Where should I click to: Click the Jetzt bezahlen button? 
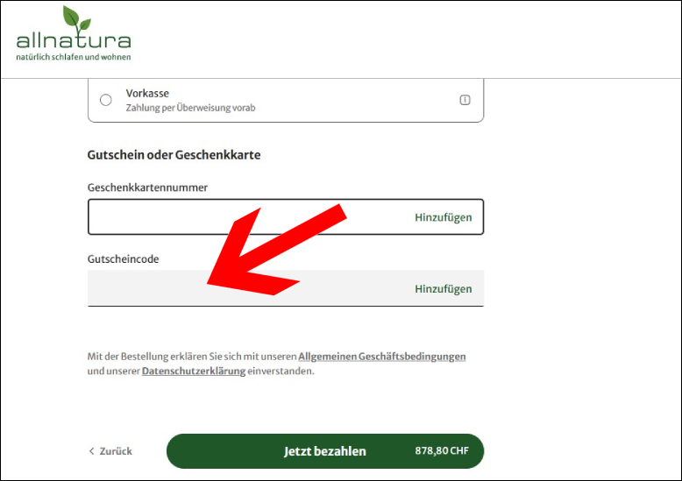pyautogui.click(x=325, y=451)
